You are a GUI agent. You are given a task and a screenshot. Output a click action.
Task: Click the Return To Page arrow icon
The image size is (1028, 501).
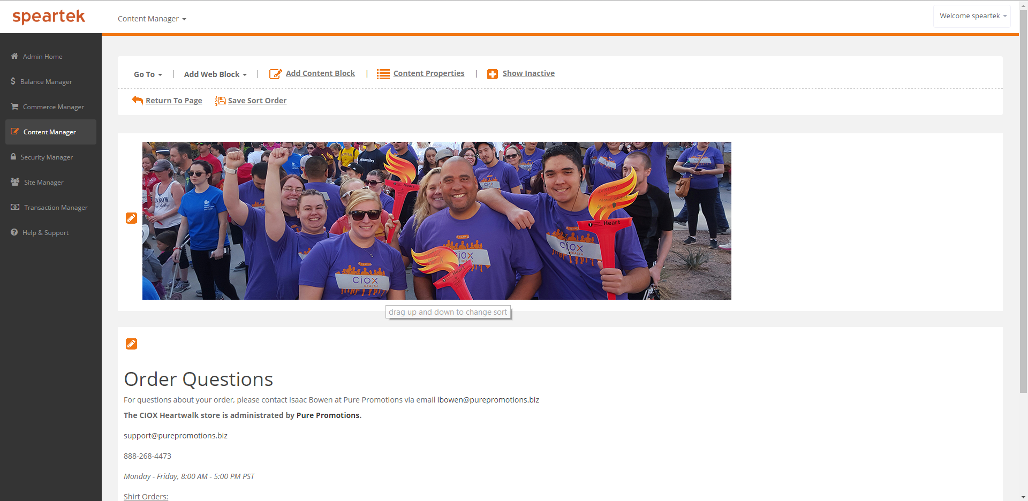point(137,100)
